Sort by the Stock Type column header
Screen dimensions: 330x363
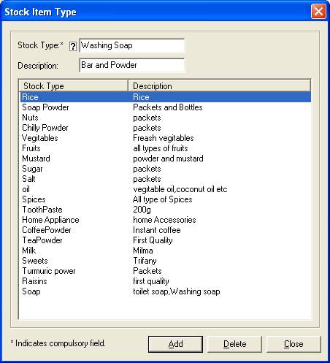click(x=74, y=85)
